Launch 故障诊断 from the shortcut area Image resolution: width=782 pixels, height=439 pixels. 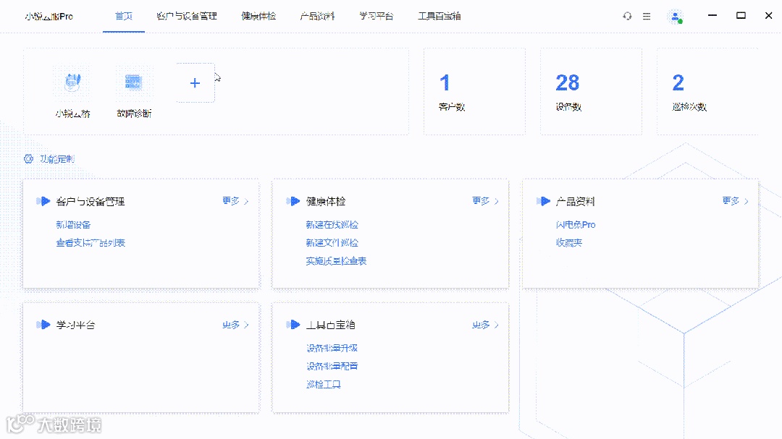pos(133,82)
